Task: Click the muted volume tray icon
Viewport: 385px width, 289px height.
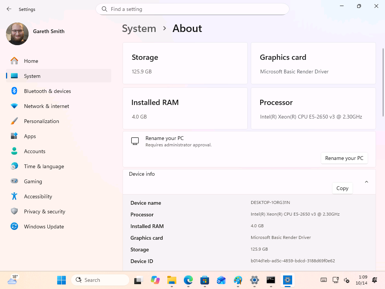Action: point(346,280)
